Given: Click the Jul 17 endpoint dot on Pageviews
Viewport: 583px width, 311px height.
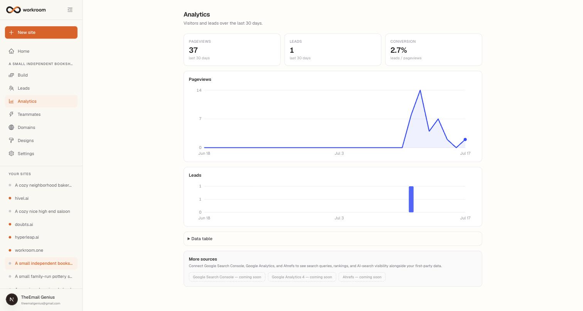Looking at the screenshot, I should click(465, 139).
